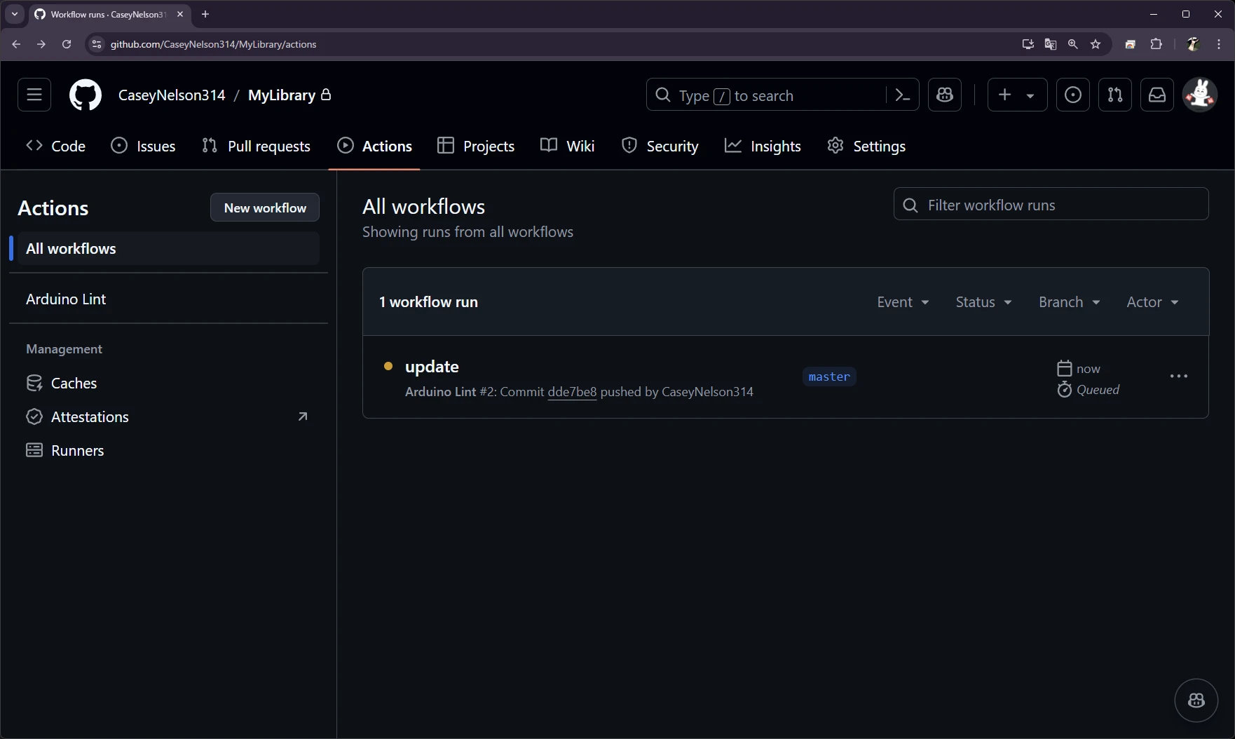
Task: Open Caches management page
Action: click(x=168, y=383)
